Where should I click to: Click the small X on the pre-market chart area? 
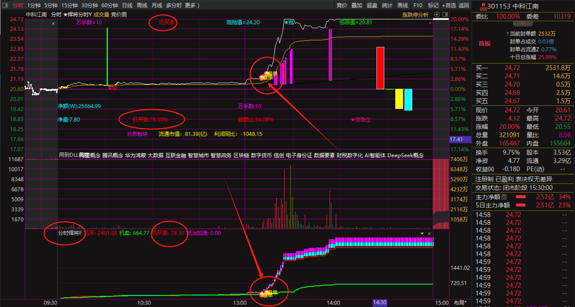53,23
